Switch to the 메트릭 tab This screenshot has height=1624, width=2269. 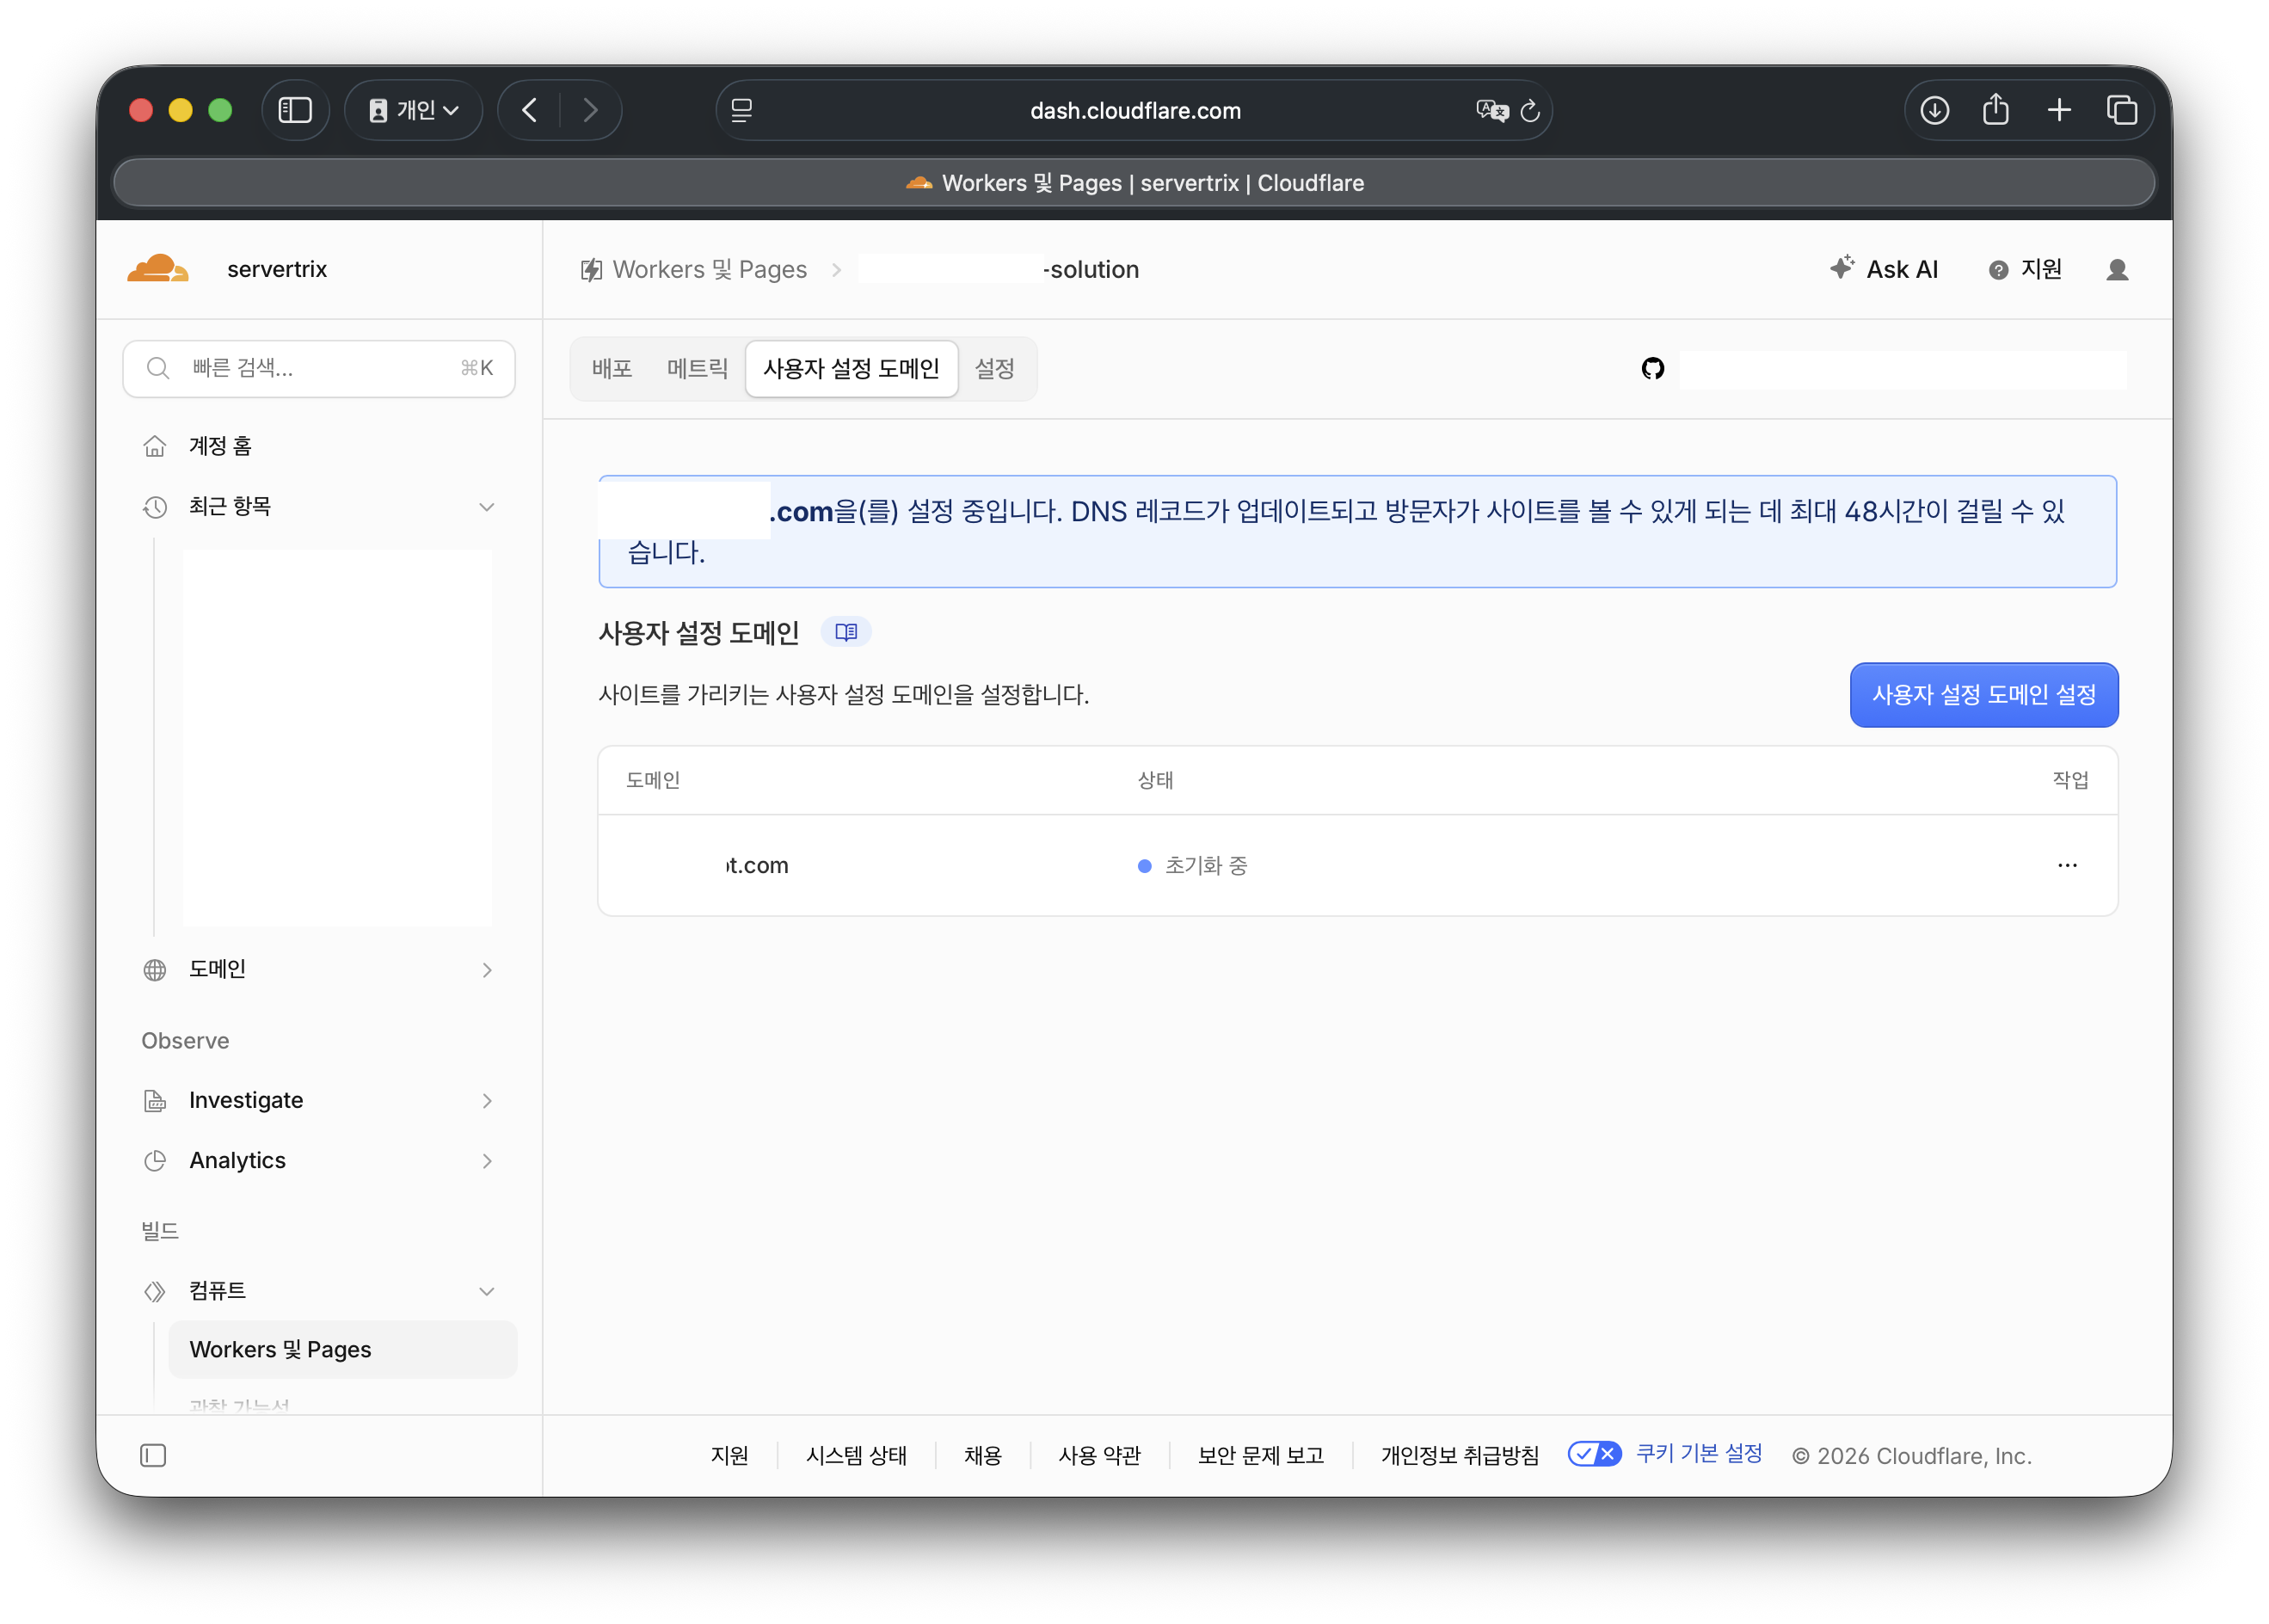[697, 369]
